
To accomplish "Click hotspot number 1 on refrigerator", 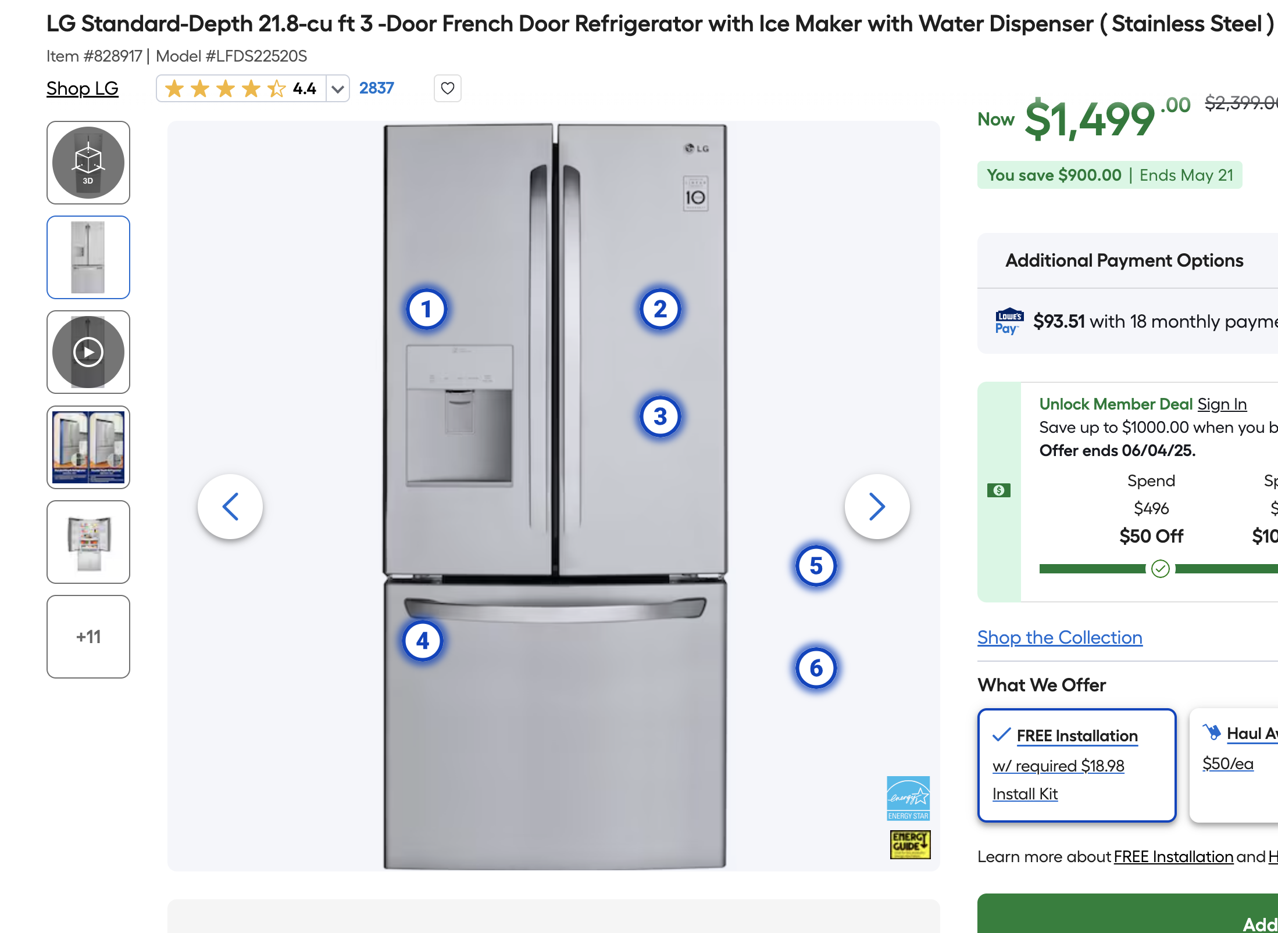I will click(427, 309).
